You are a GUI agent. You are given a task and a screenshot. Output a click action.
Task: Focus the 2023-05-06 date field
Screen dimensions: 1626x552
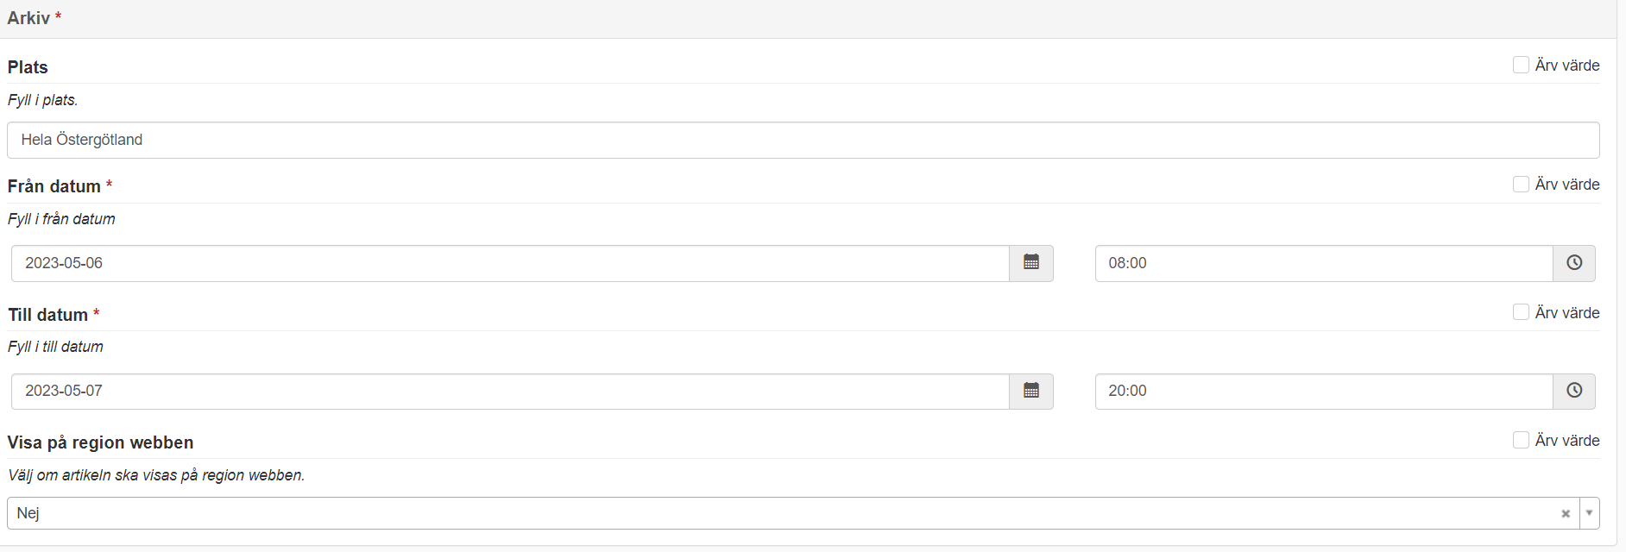pyautogui.click(x=509, y=263)
